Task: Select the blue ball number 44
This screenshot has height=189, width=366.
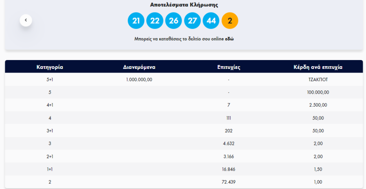Action: coord(211,21)
